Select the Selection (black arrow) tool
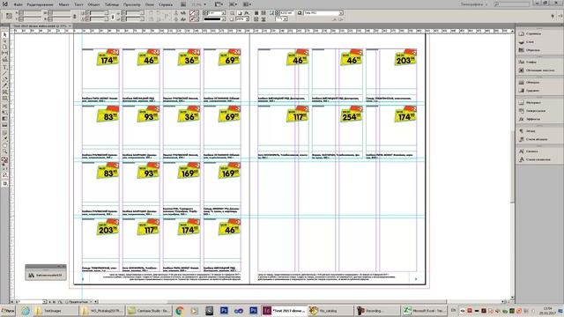564x317 pixels. point(4,35)
